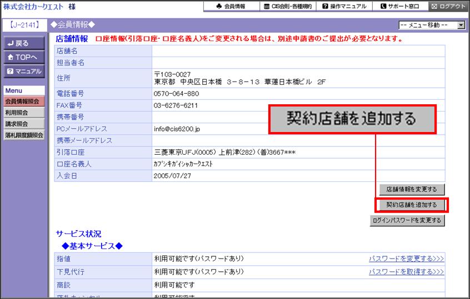Click the 株式会社カークエスト company name
Screen dimensions: 470x299
click(33, 7)
